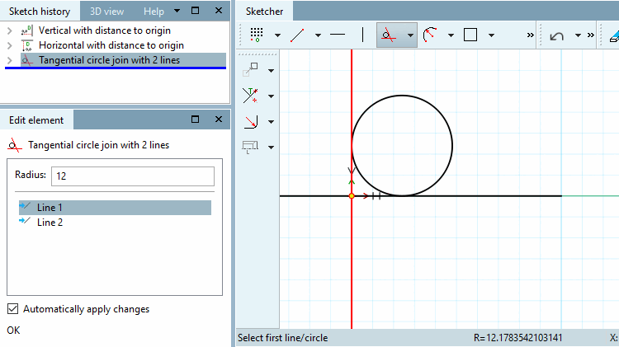Select Vertical with distance to origin entry
This screenshot has height=347, width=619.
pyautogui.click(x=104, y=30)
